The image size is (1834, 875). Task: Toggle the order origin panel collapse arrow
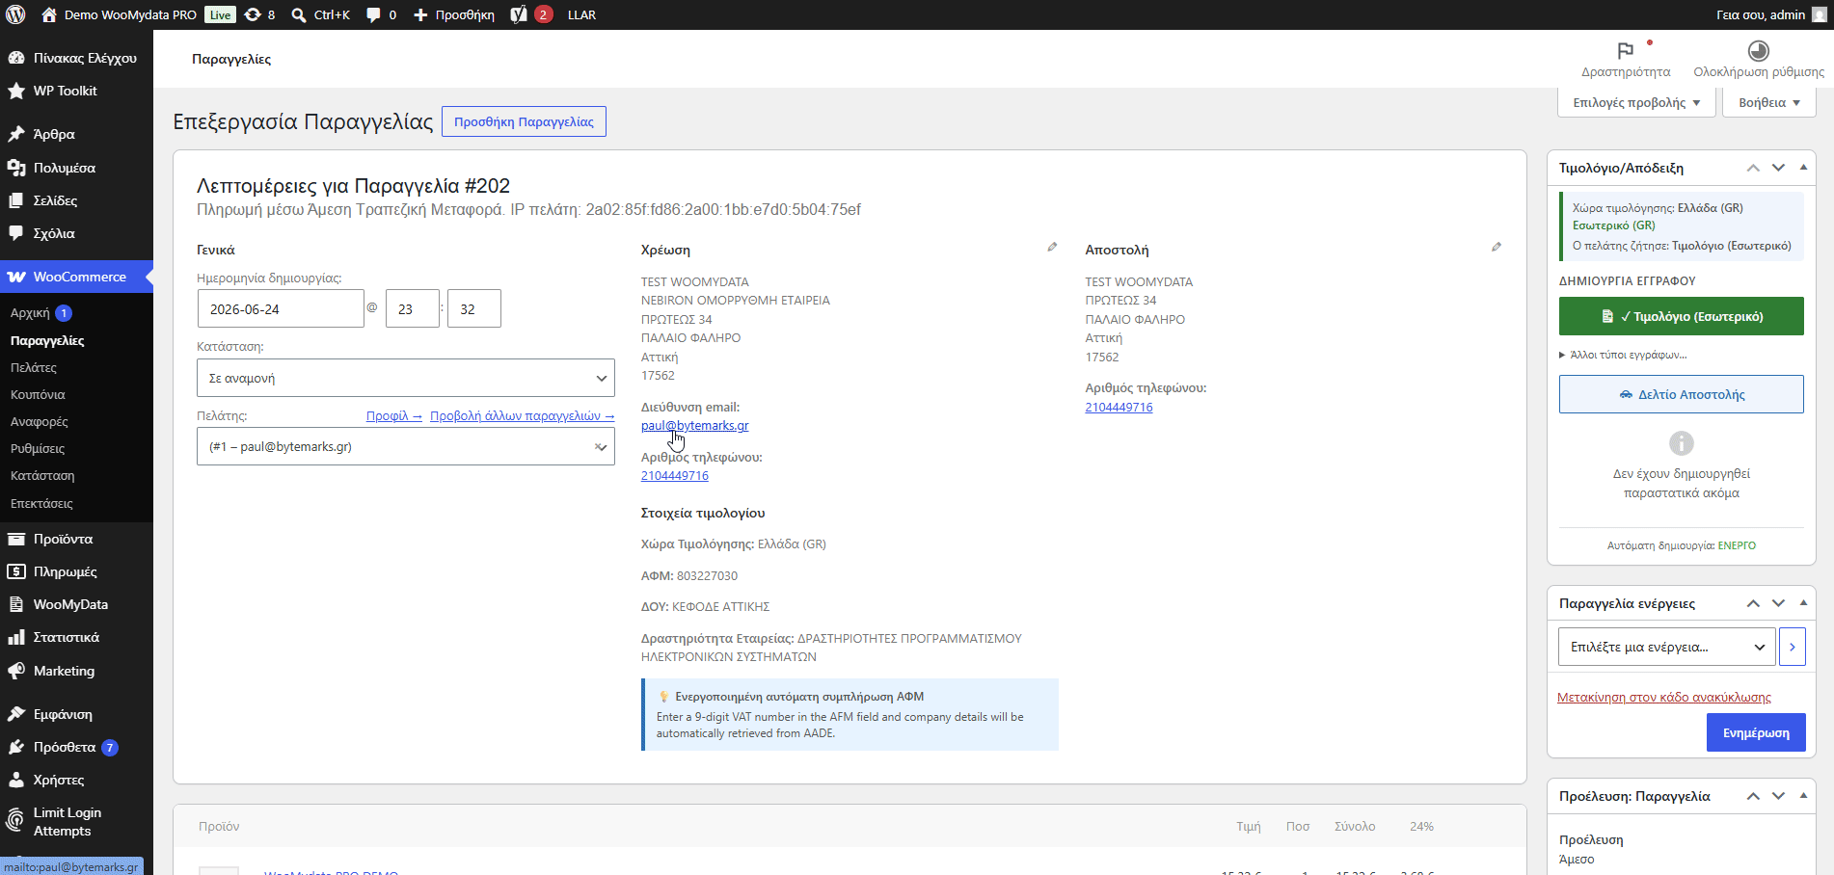(1803, 796)
